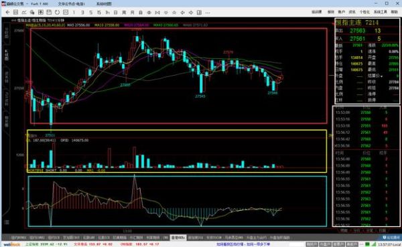
Task: Open the line chart trend icon
Action: [x=24, y=12]
